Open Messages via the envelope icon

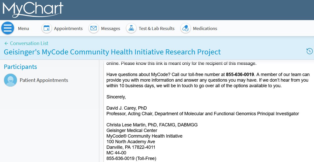94,28
